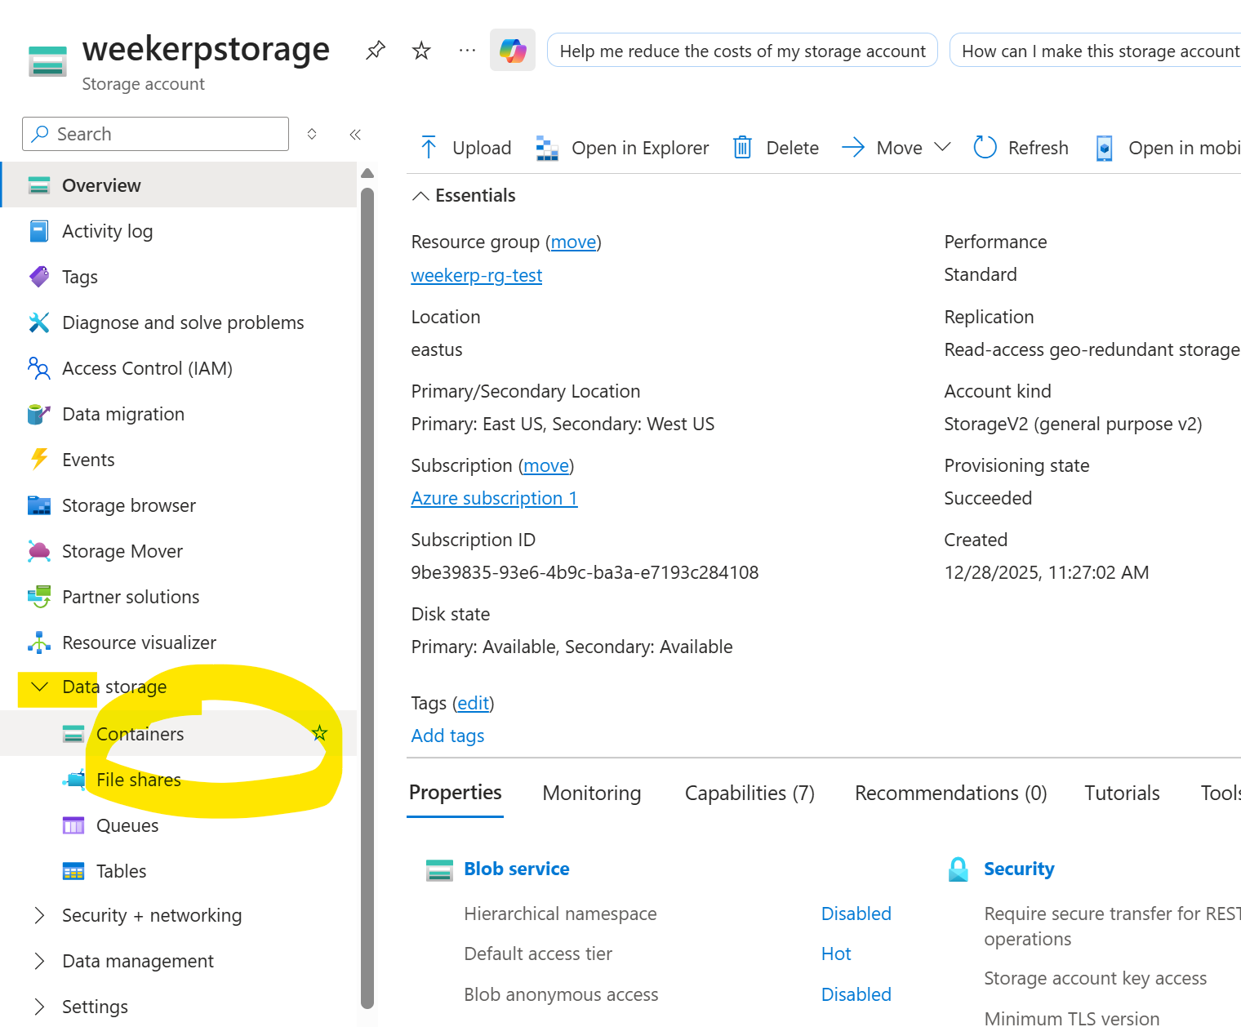The height and width of the screenshot is (1027, 1241).
Task: Switch to the Monitoring tab
Action: click(591, 793)
